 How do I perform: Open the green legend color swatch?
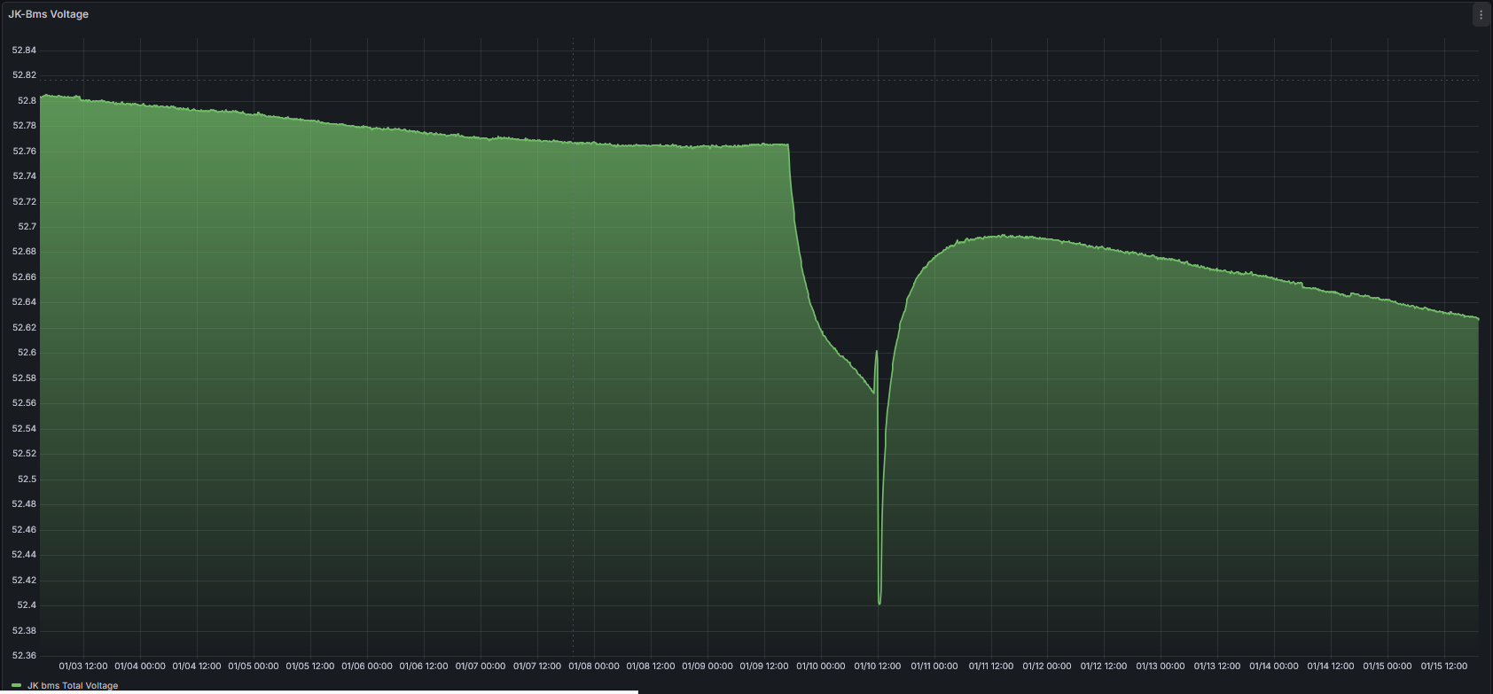click(x=16, y=685)
